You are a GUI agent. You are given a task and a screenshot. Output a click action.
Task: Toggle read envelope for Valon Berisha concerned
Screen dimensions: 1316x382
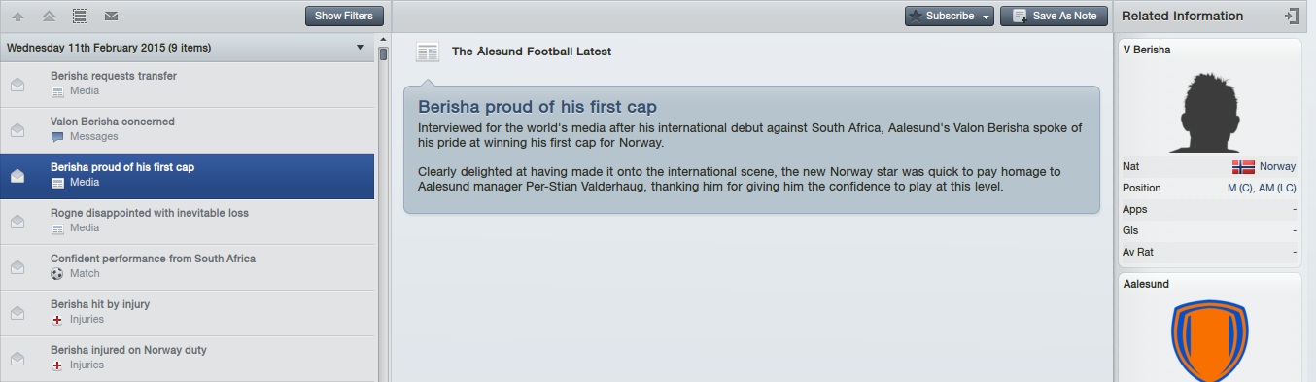point(17,129)
